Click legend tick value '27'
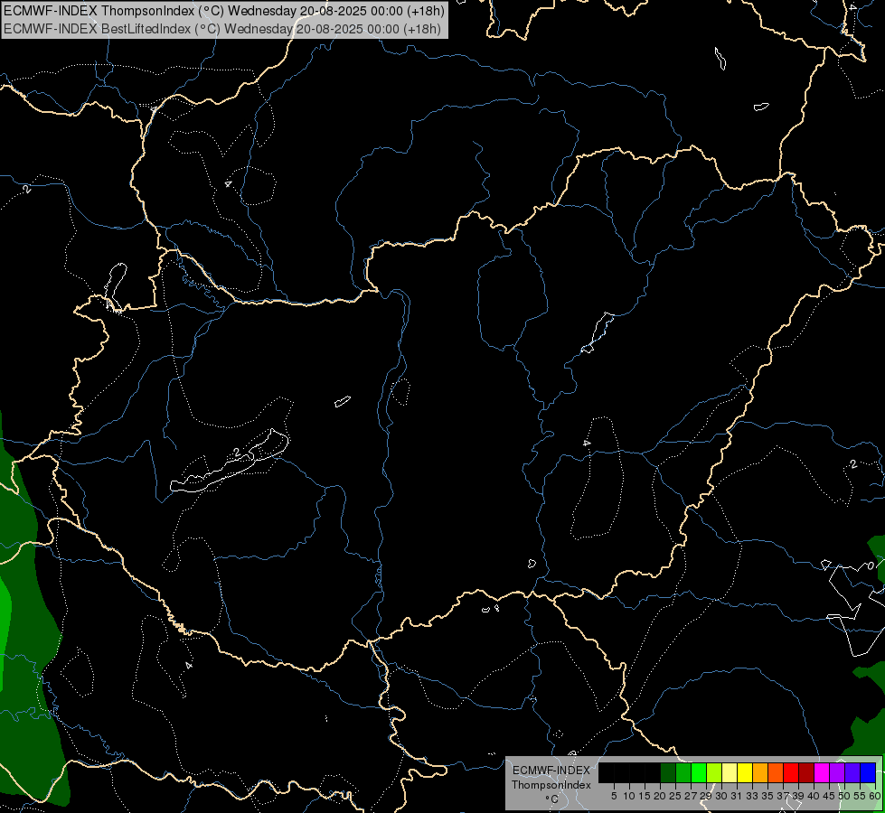Screen dimensions: 885x813 pos(691,796)
